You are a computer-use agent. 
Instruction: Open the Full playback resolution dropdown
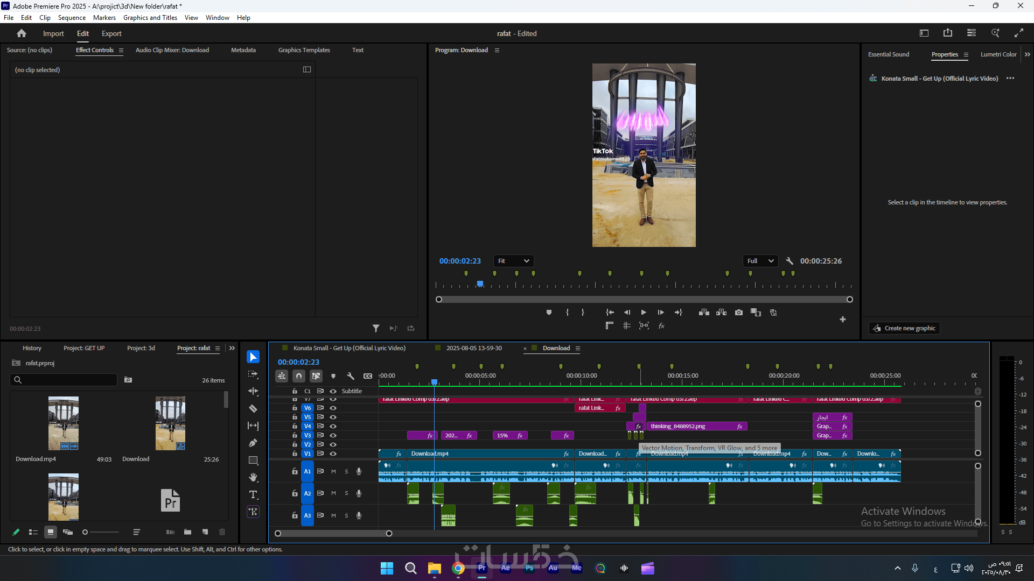(x=760, y=261)
